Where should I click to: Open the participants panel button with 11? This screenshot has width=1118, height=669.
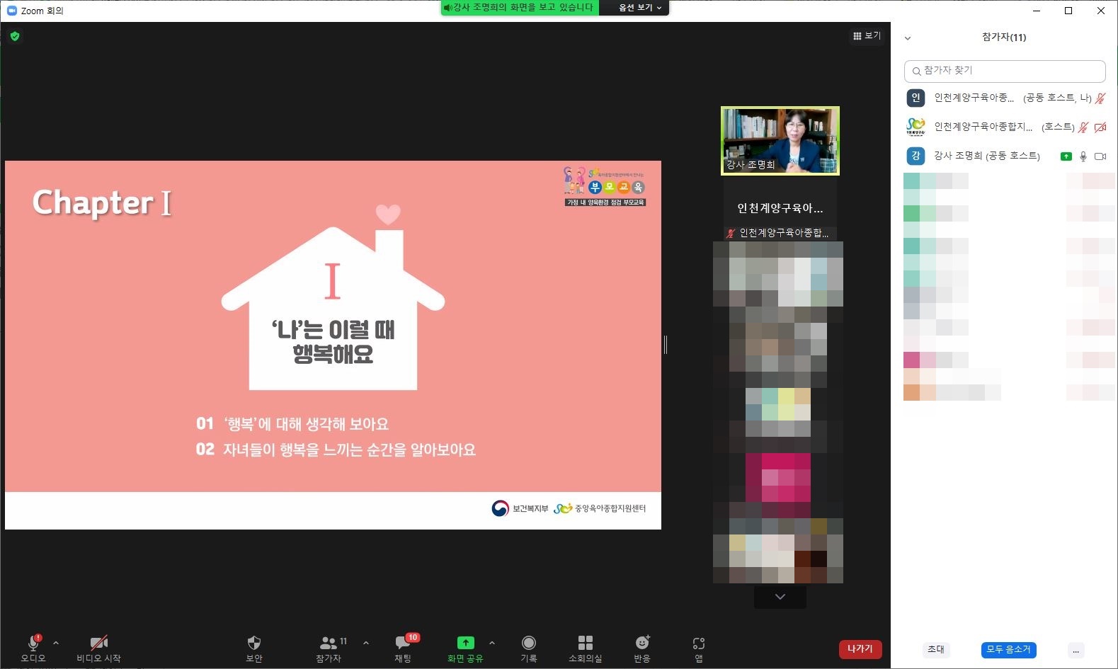coord(329,644)
